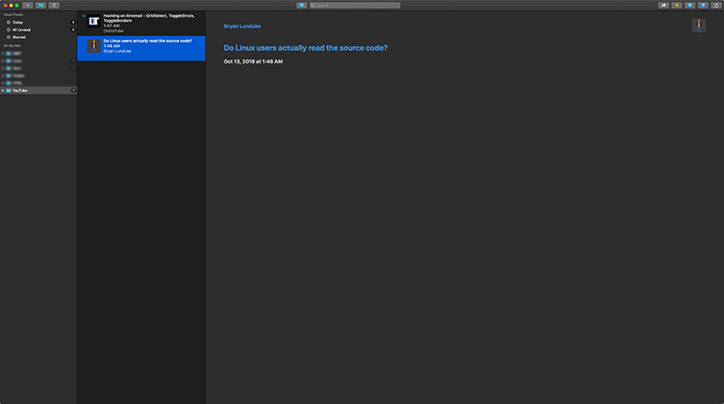Click the Mark All as Read toolbar icon
This screenshot has width=724, height=404.
(x=301, y=5)
